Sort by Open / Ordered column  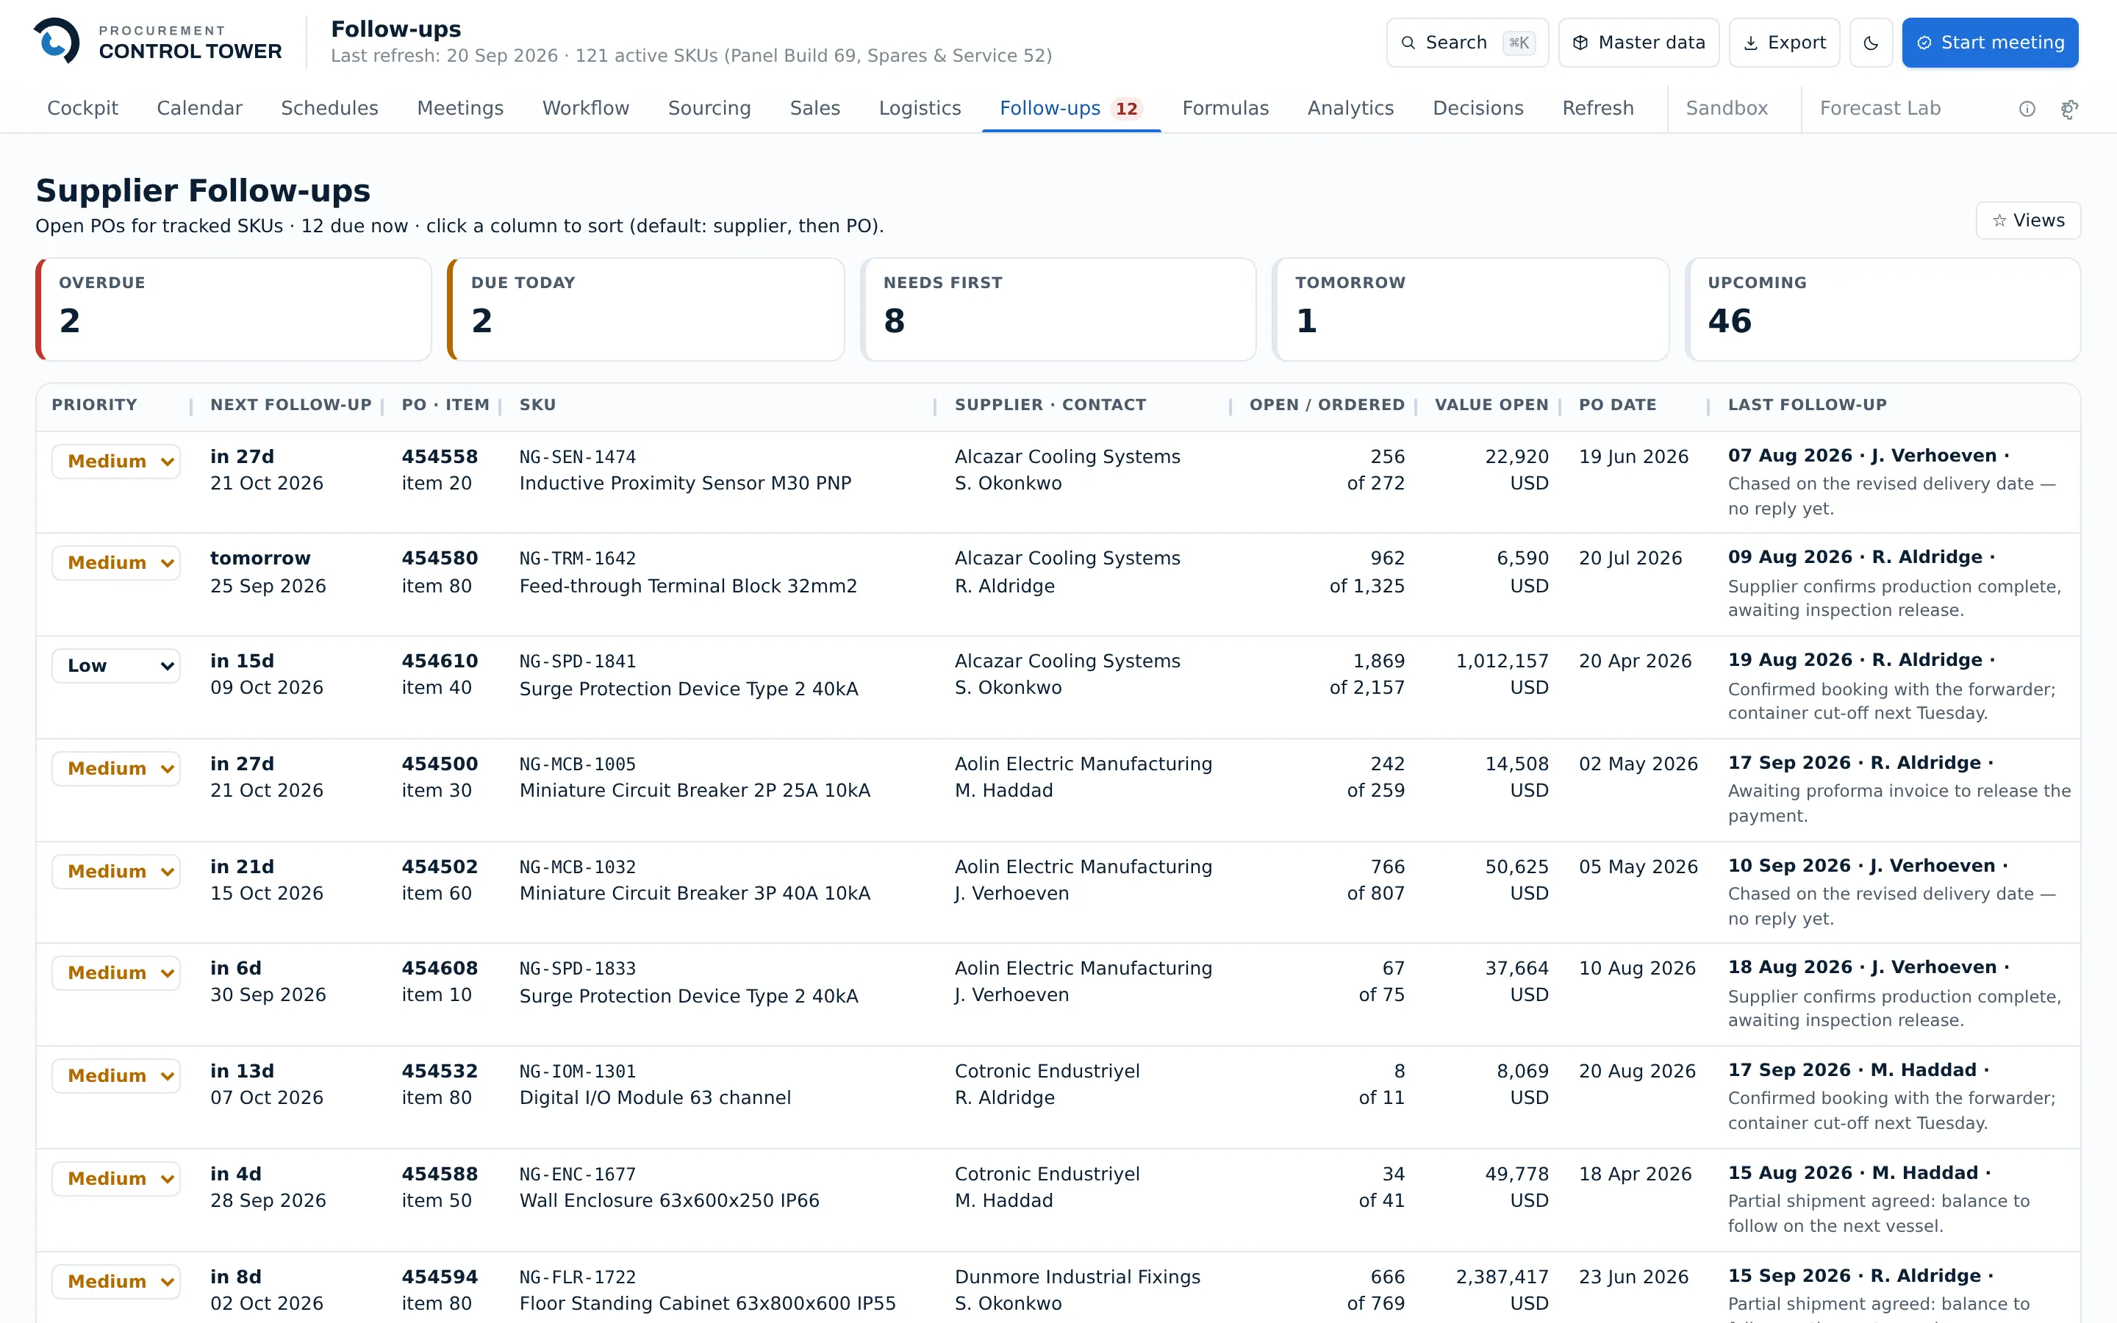[1326, 405]
